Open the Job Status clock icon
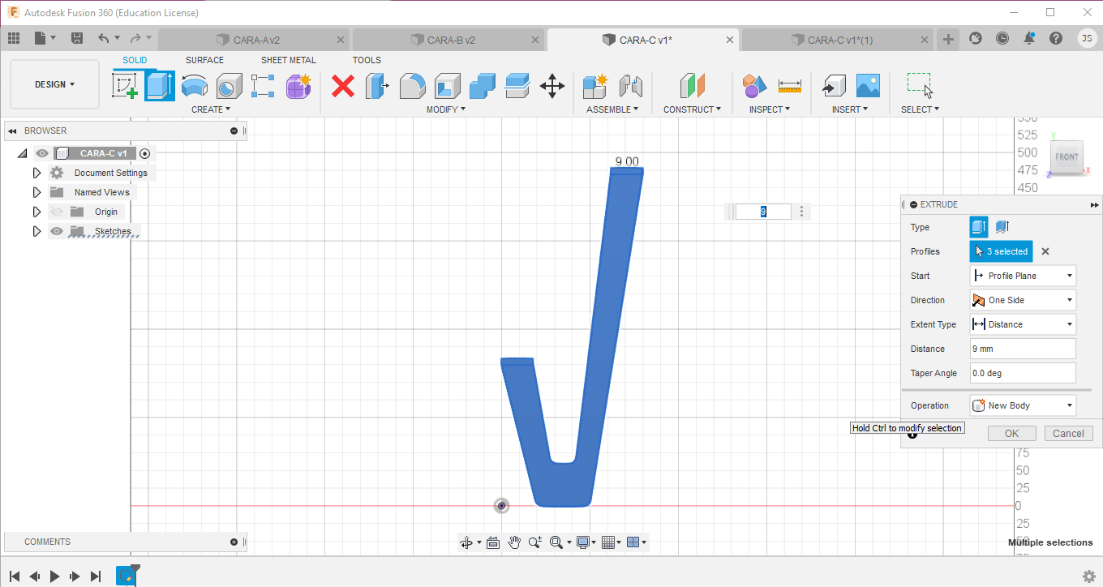 [x=1002, y=38]
